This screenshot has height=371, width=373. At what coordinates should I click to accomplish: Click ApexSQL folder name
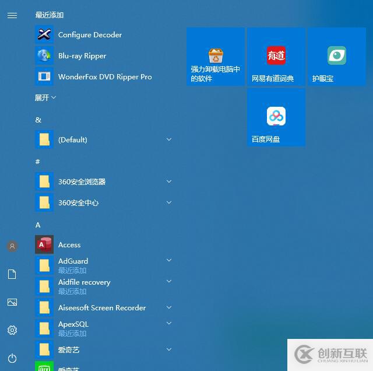click(73, 324)
